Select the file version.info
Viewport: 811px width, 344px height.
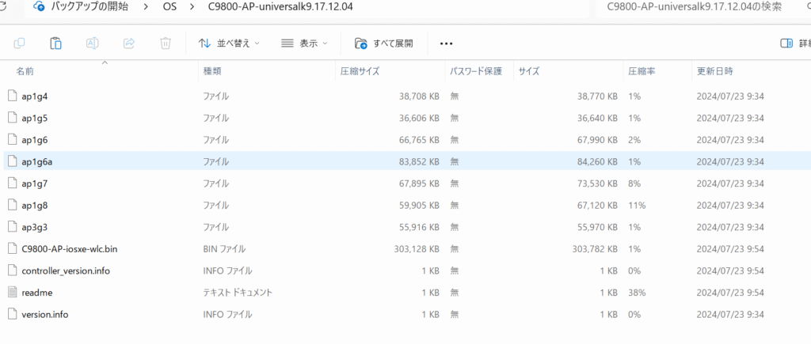pos(45,314)
